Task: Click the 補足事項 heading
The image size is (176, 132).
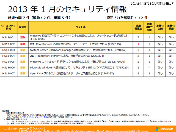Action: tap(5, 111)
